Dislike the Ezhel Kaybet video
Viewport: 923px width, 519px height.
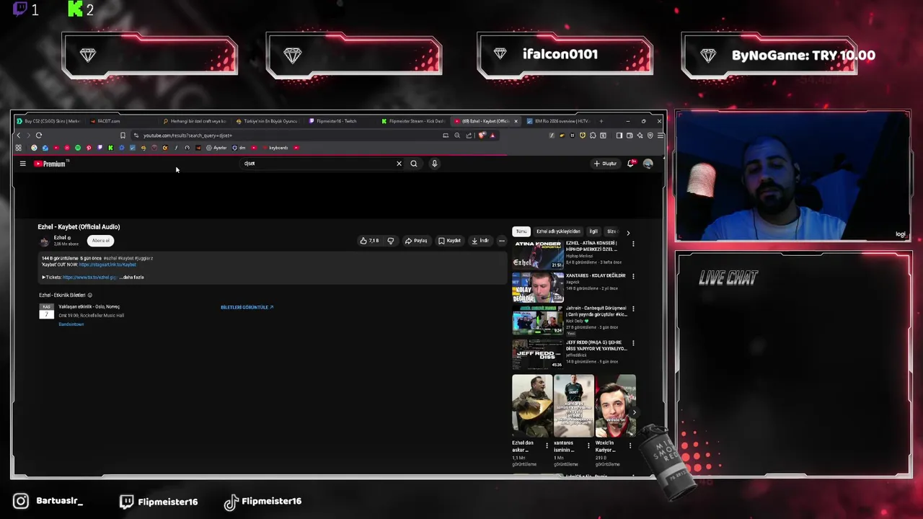click(391, 241)
